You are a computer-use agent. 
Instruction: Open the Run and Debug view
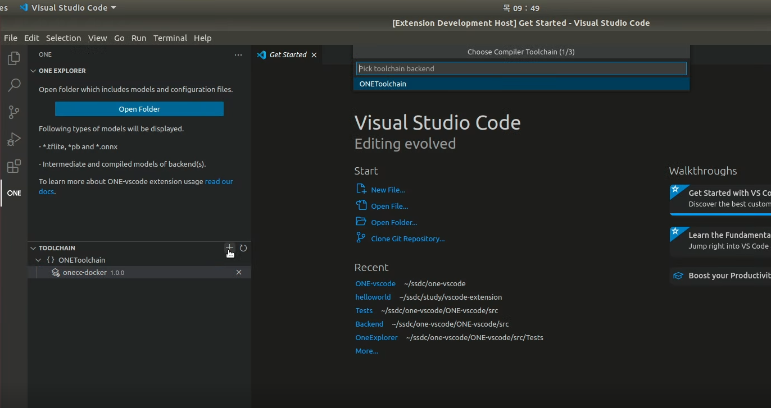tap(13, 139)
